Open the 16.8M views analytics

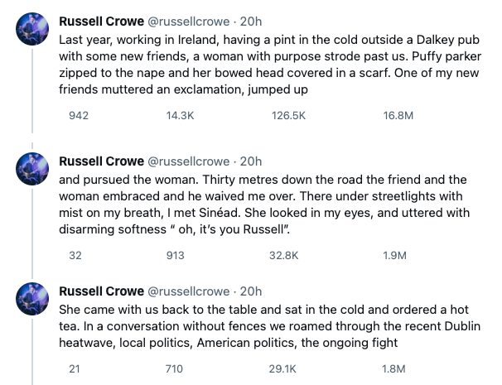tap(398, 117)
